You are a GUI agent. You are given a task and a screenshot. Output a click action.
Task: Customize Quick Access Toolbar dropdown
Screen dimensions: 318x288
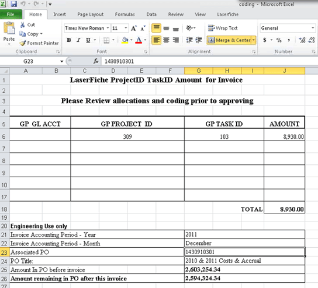[x=50, y=4]
